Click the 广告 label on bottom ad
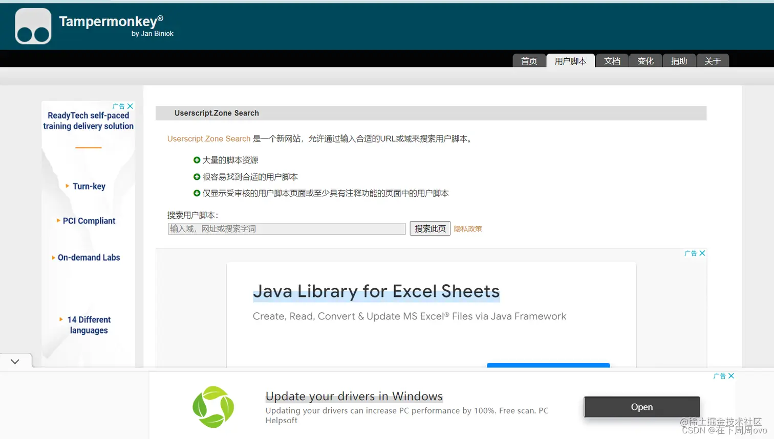 point(720,376)
